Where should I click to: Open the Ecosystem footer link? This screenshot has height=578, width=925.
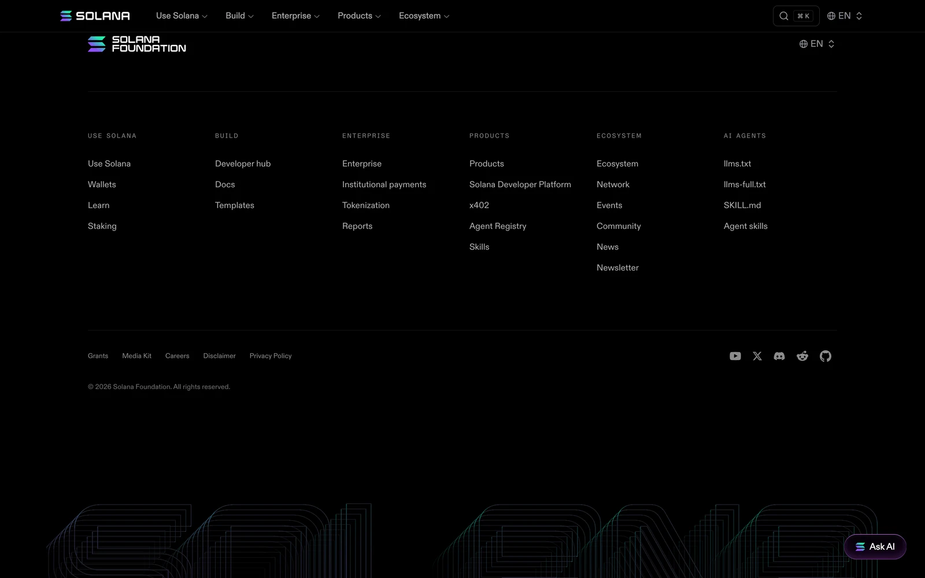click(x=617, y=164)
